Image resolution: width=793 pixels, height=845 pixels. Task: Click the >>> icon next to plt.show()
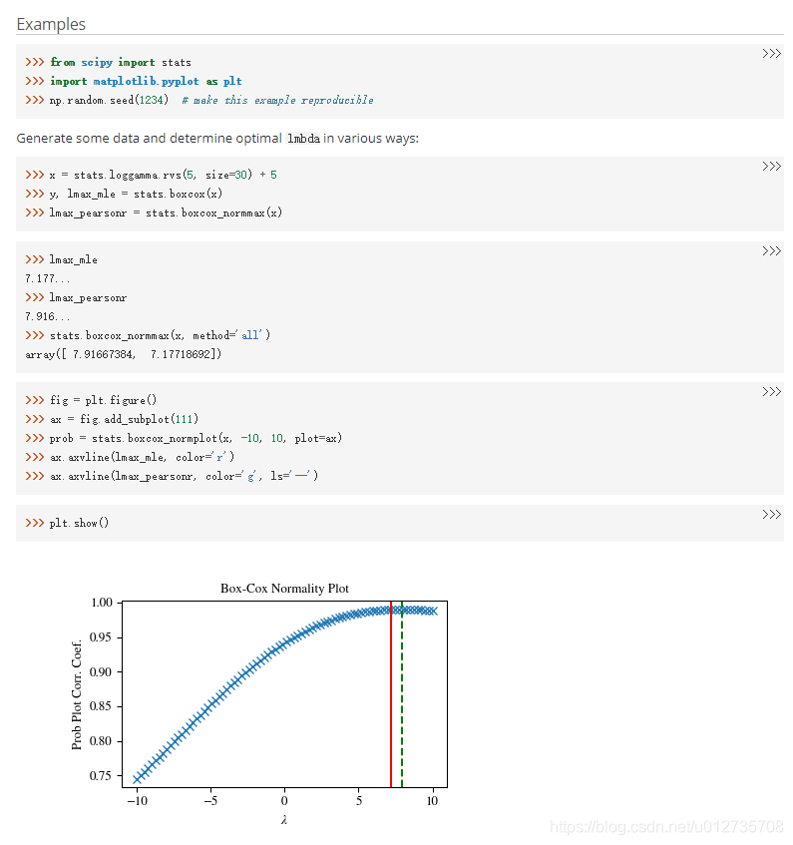[x=770, y=515]
